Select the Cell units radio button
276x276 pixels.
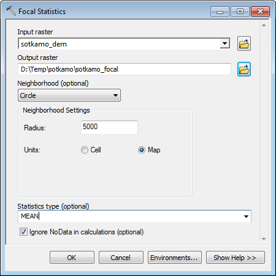[x=84, y=150]
